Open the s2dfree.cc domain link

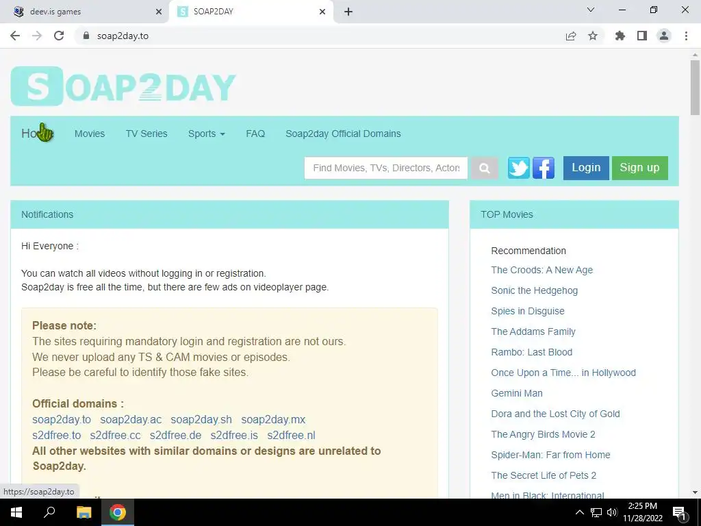point(115,435)
